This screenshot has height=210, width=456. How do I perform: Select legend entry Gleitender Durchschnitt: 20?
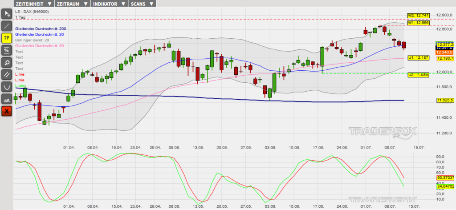(39, 34)
